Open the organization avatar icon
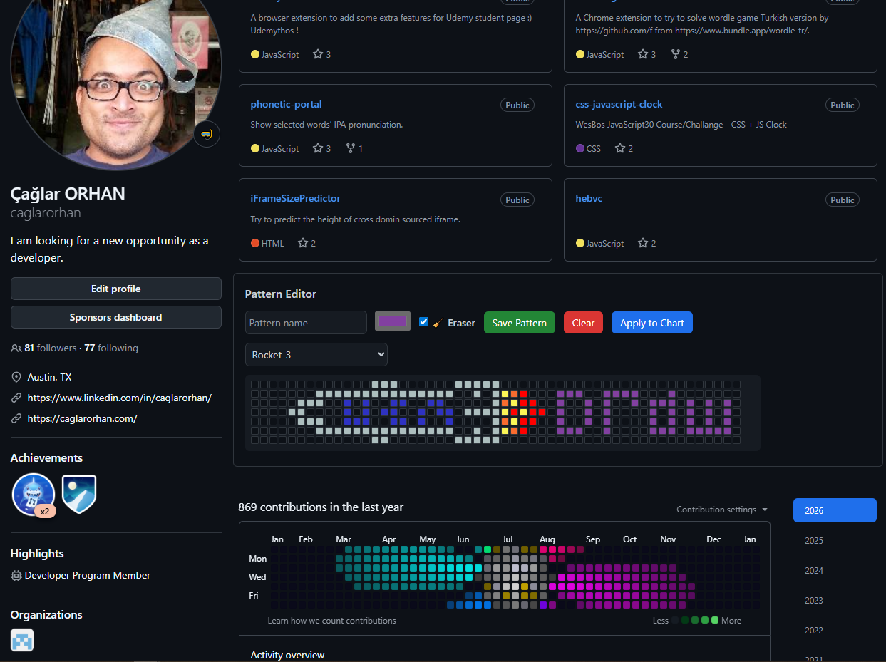Screen dimensions: 886x662 click(22, 639)
